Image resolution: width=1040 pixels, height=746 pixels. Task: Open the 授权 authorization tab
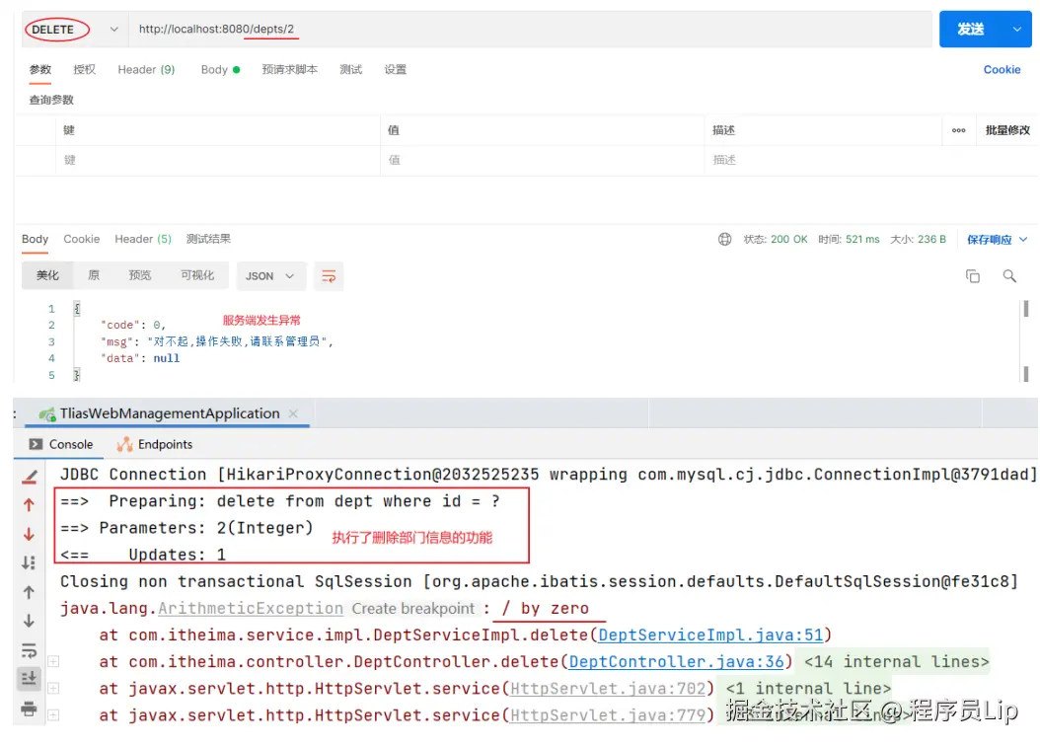pos(84,70)
